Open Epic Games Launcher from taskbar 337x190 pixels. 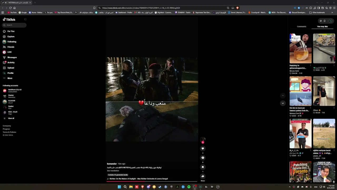[x=171, y=187]
